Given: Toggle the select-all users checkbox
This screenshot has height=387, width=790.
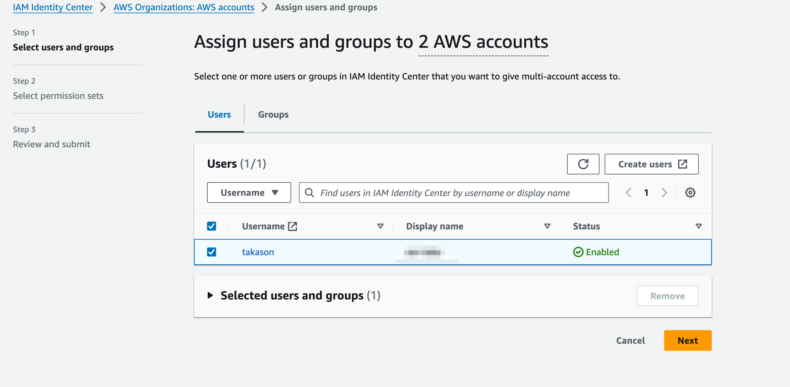Looking at the screenshot, I should [x=212, y=226].
